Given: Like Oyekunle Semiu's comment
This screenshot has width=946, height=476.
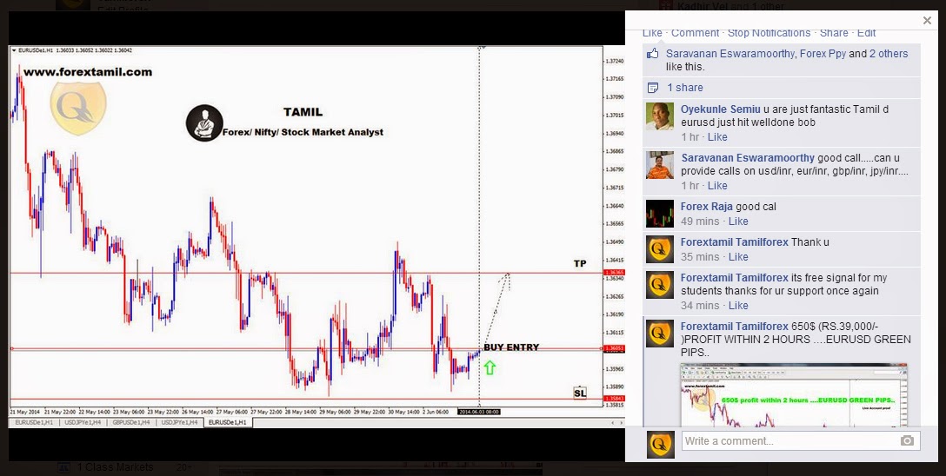Looking at the screenshot, I should (717, 136).
